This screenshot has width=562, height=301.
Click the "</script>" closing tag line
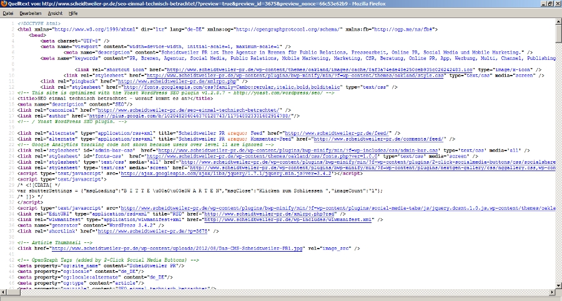tap(30, 202)
